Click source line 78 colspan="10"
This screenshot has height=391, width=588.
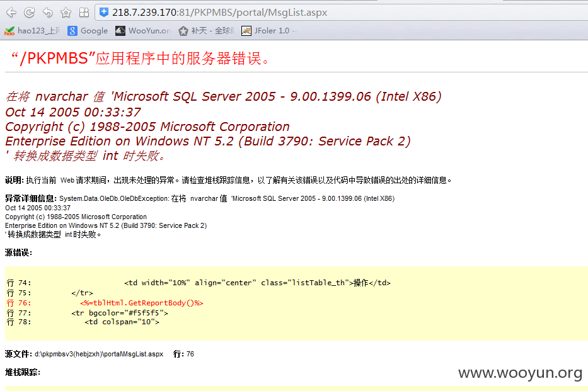point(83,322)
